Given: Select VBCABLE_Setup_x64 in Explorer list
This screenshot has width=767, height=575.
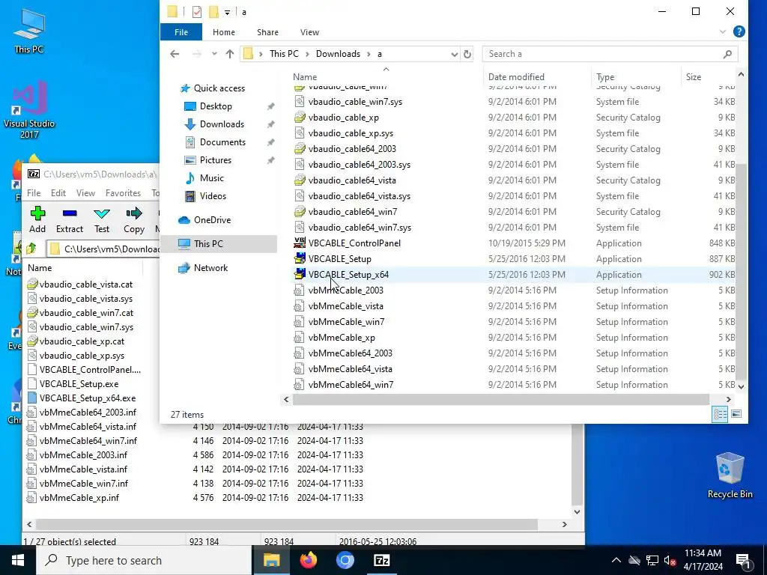Looking at the screenshot, I should tap(348, 275).
